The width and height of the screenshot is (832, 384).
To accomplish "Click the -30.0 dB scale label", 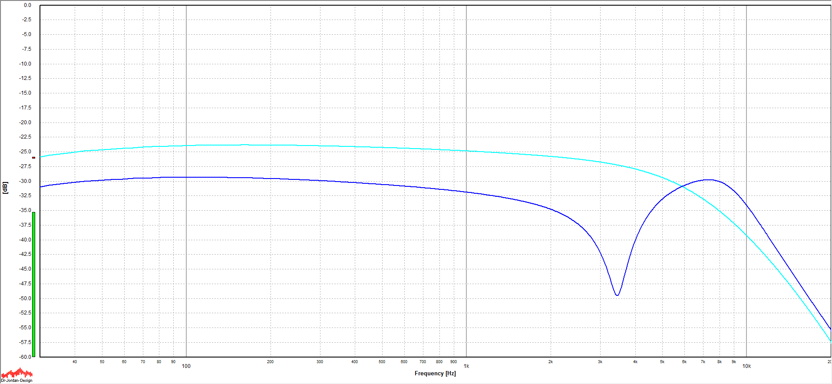I will click(x=26, y=181).
